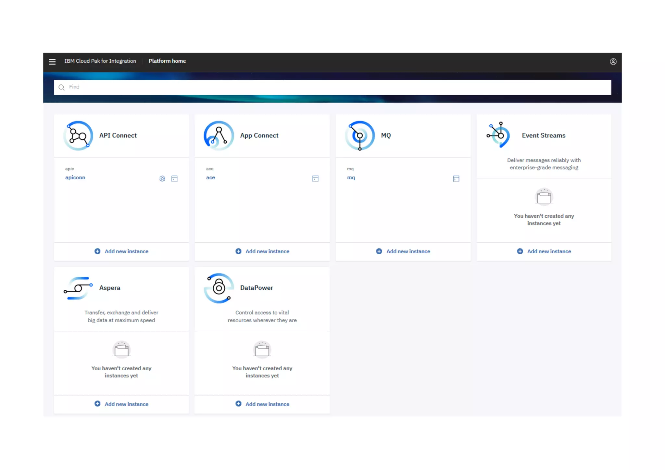Open the user profile icon
The height and width of the screenshot is (470, 665).
613,61
